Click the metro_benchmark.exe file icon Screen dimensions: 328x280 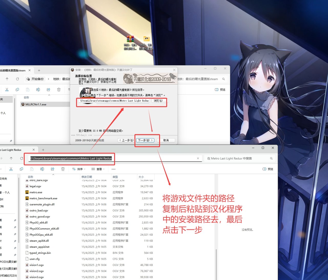(27, 198)
